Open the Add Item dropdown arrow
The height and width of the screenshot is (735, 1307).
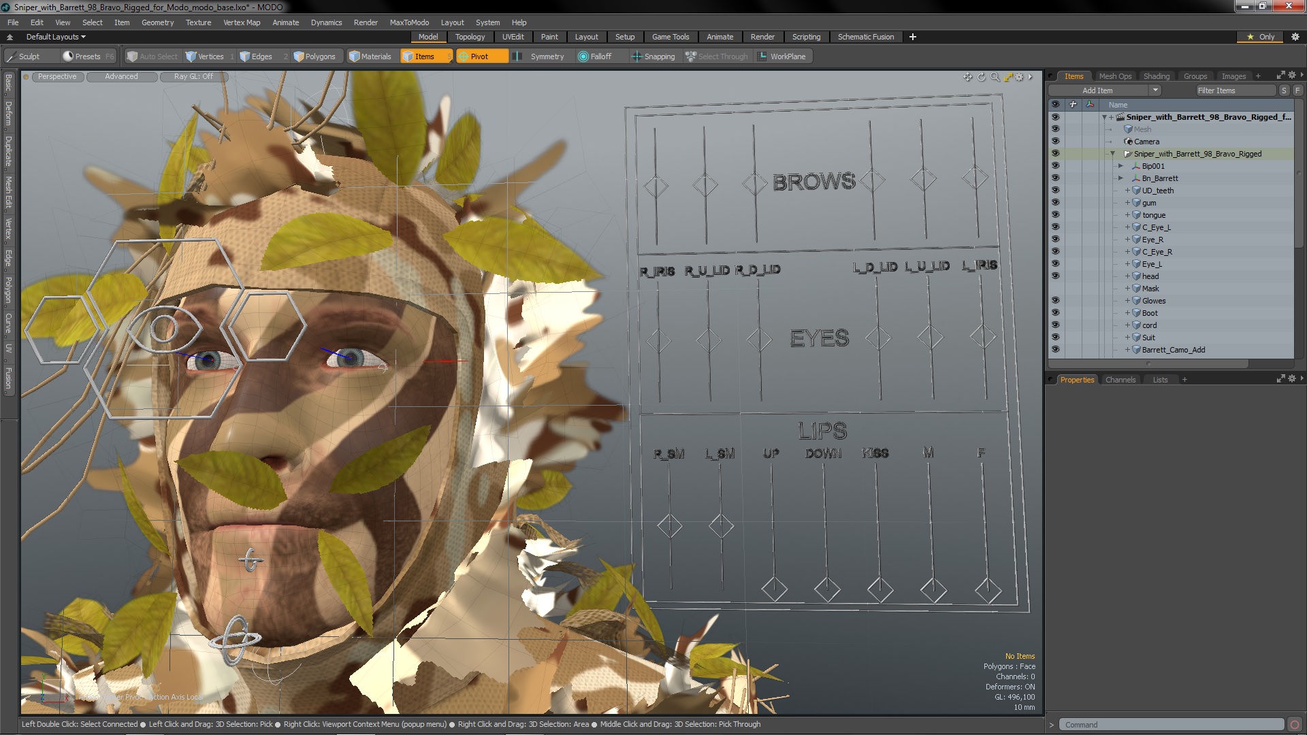tap(1155, 91)
